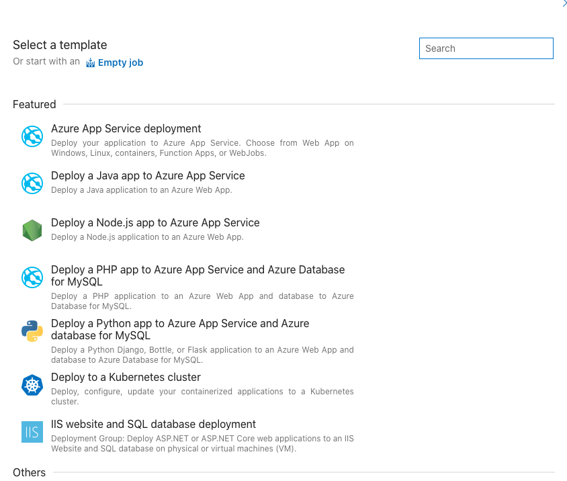Click the green Node.js hexagon icon
The image size is (567, 481).
(x=32, y=230)
